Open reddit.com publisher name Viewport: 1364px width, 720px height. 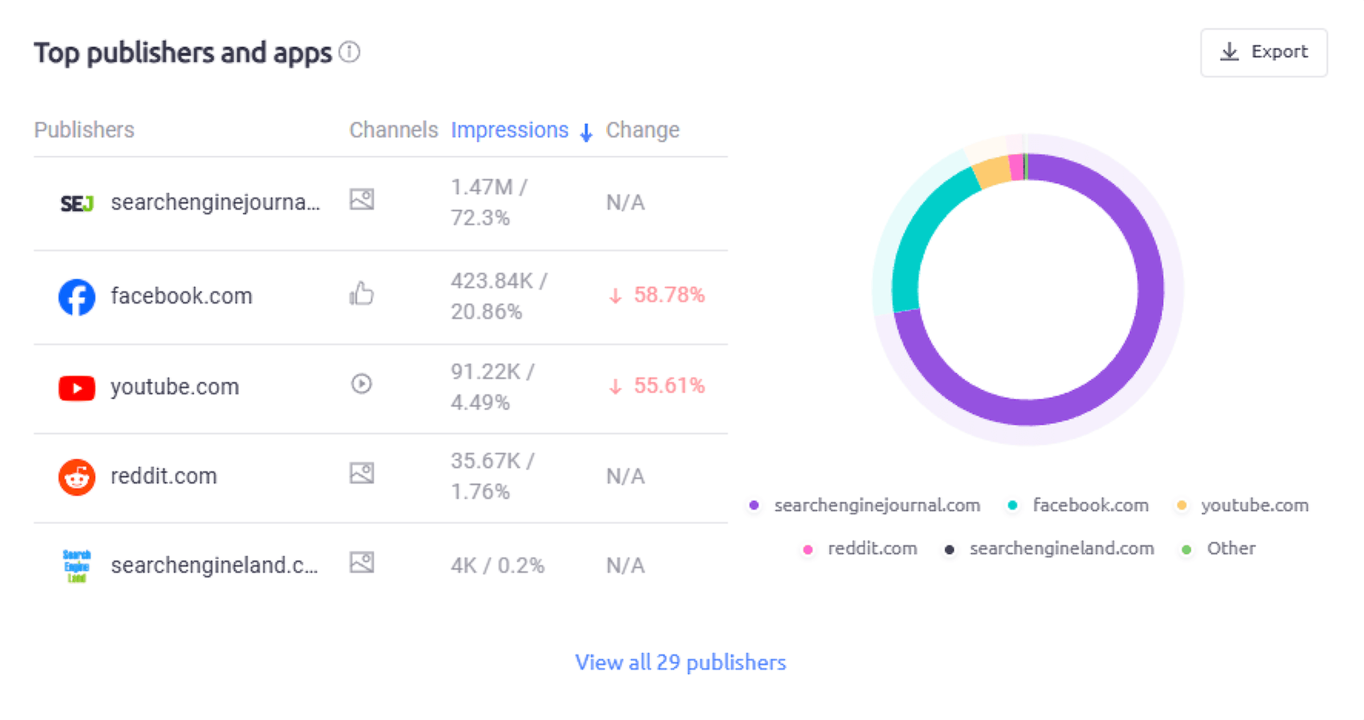[164, 476]
